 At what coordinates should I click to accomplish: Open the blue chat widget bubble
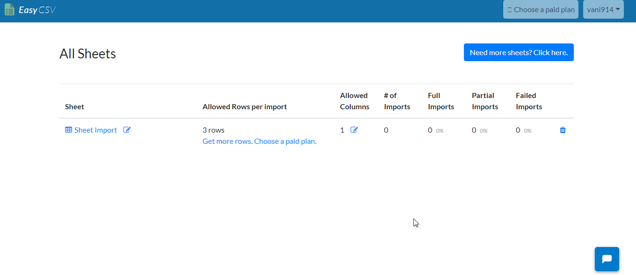pos(607,259)
